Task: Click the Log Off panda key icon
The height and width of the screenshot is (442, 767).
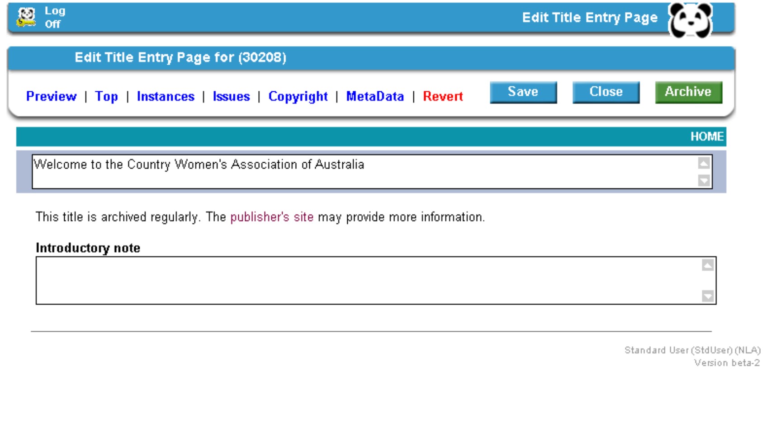Action: [26, 17]
